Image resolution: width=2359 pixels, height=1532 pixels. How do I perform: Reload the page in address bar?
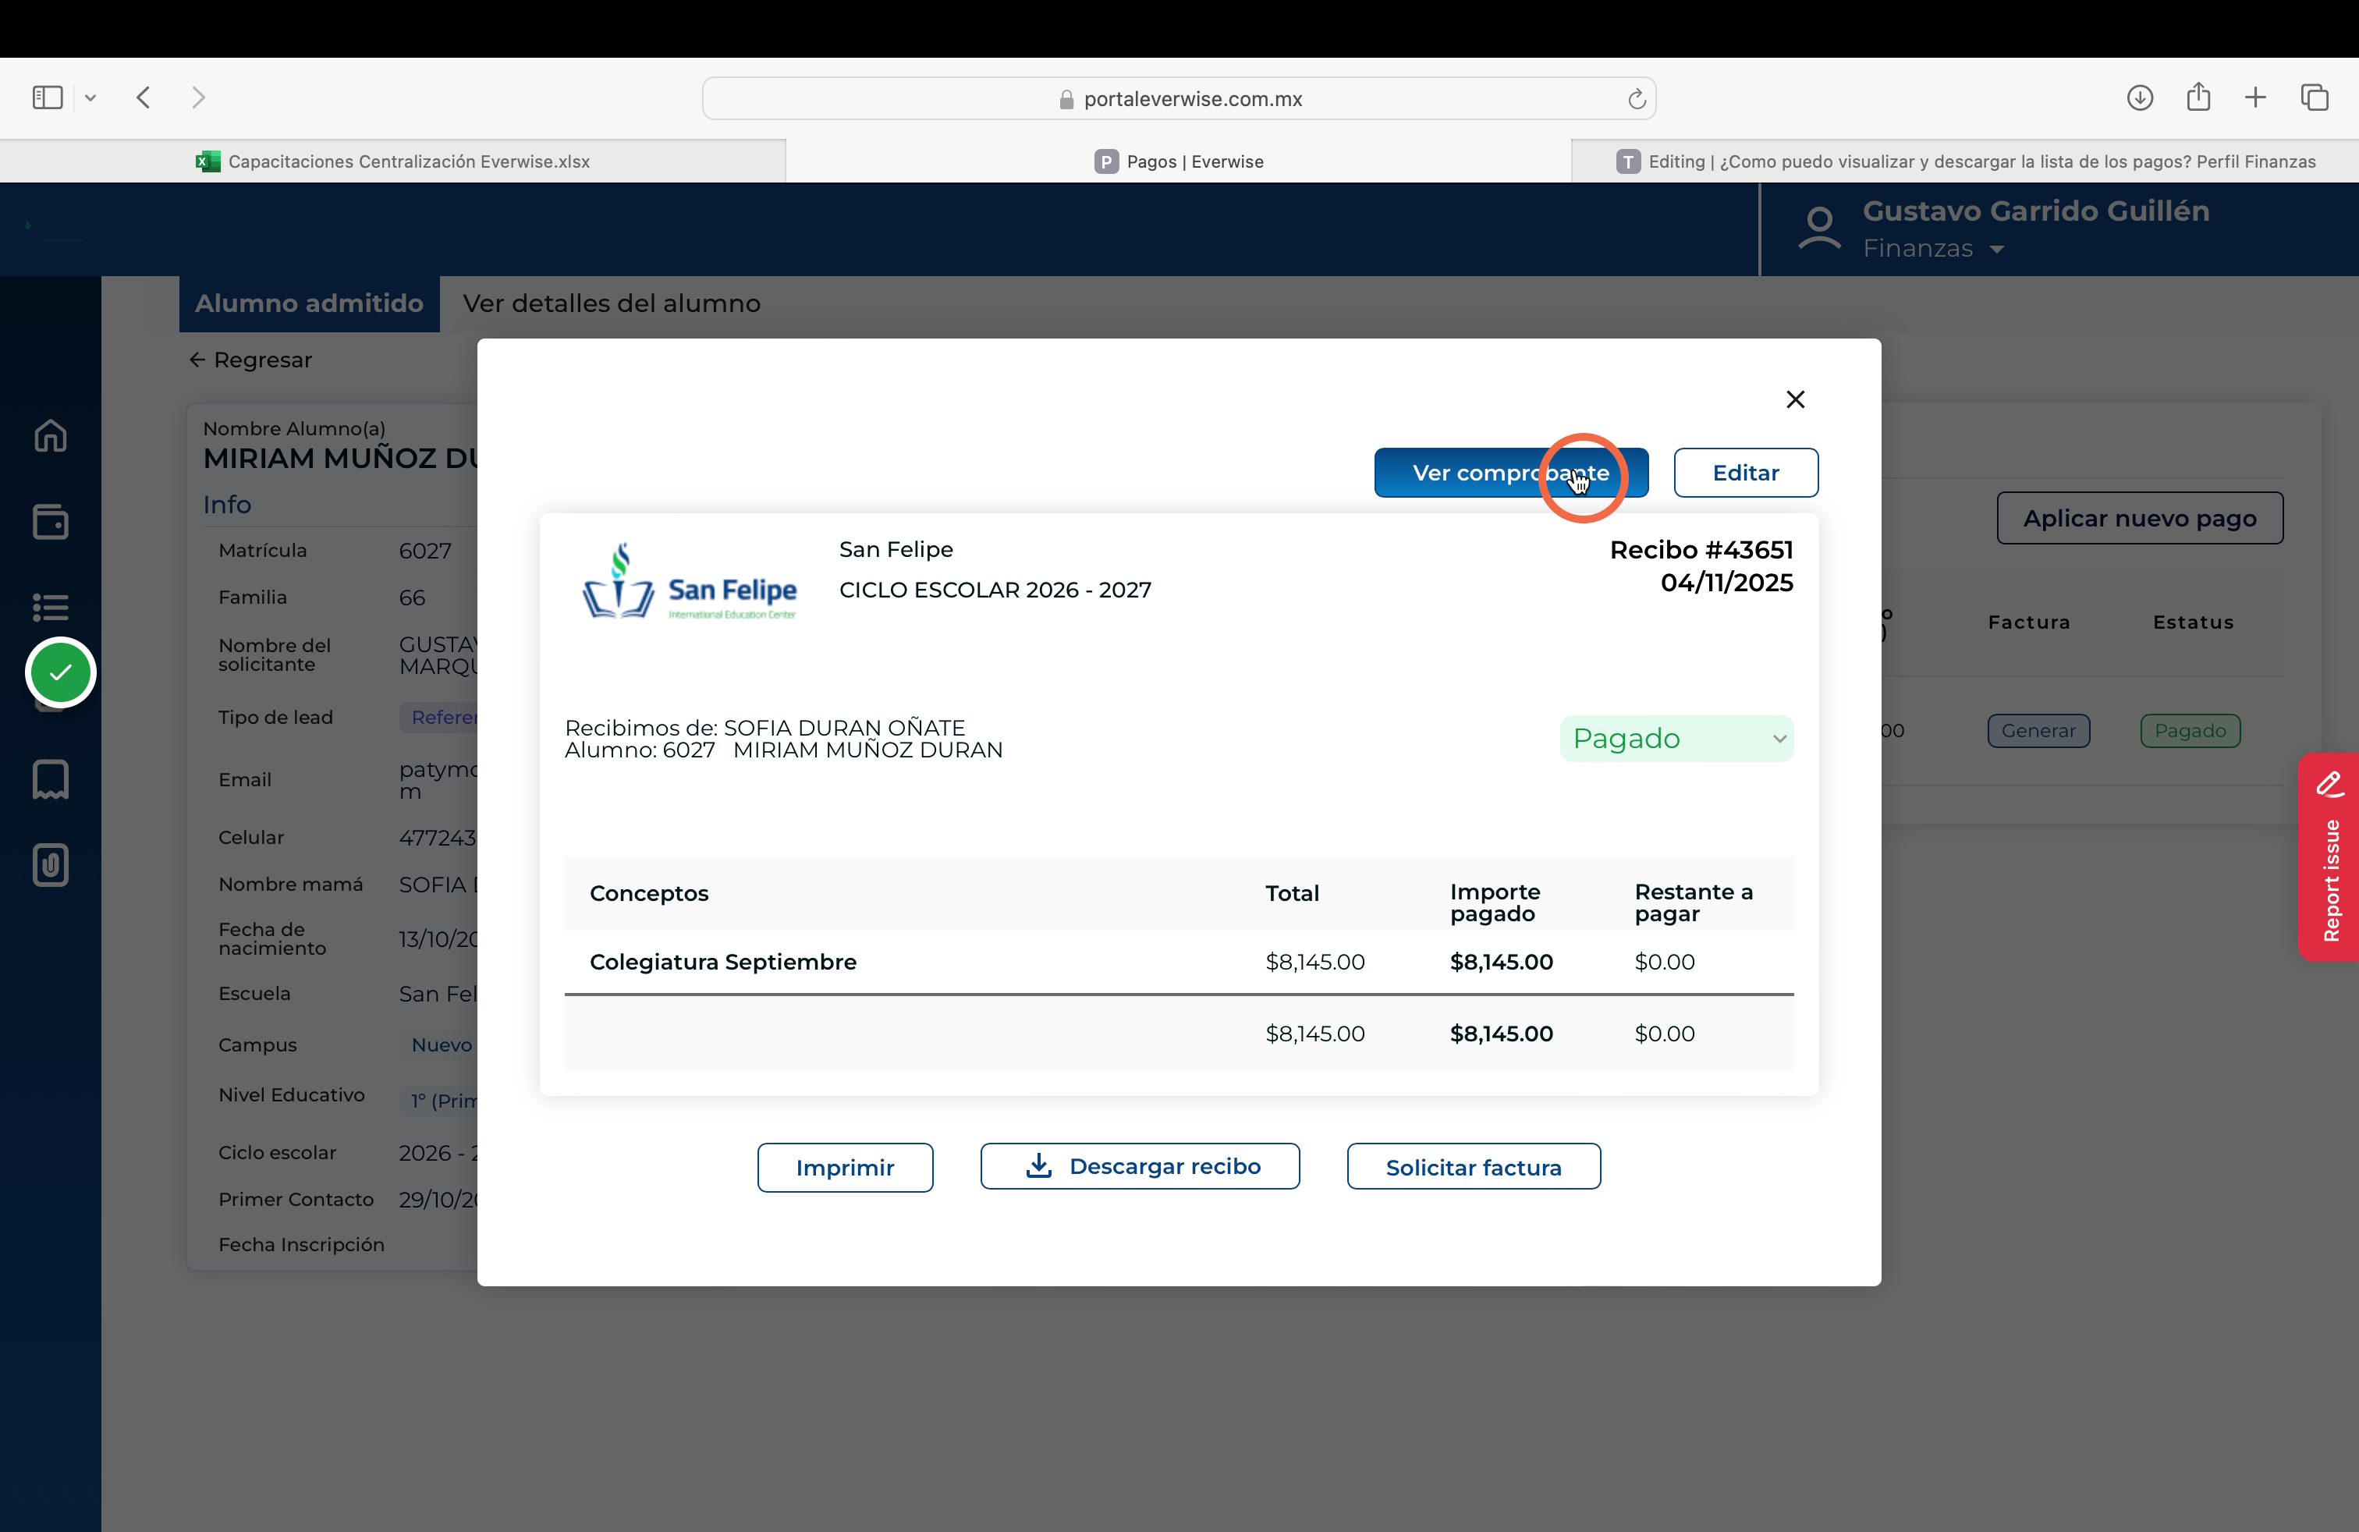click(x=1637, y=98)
